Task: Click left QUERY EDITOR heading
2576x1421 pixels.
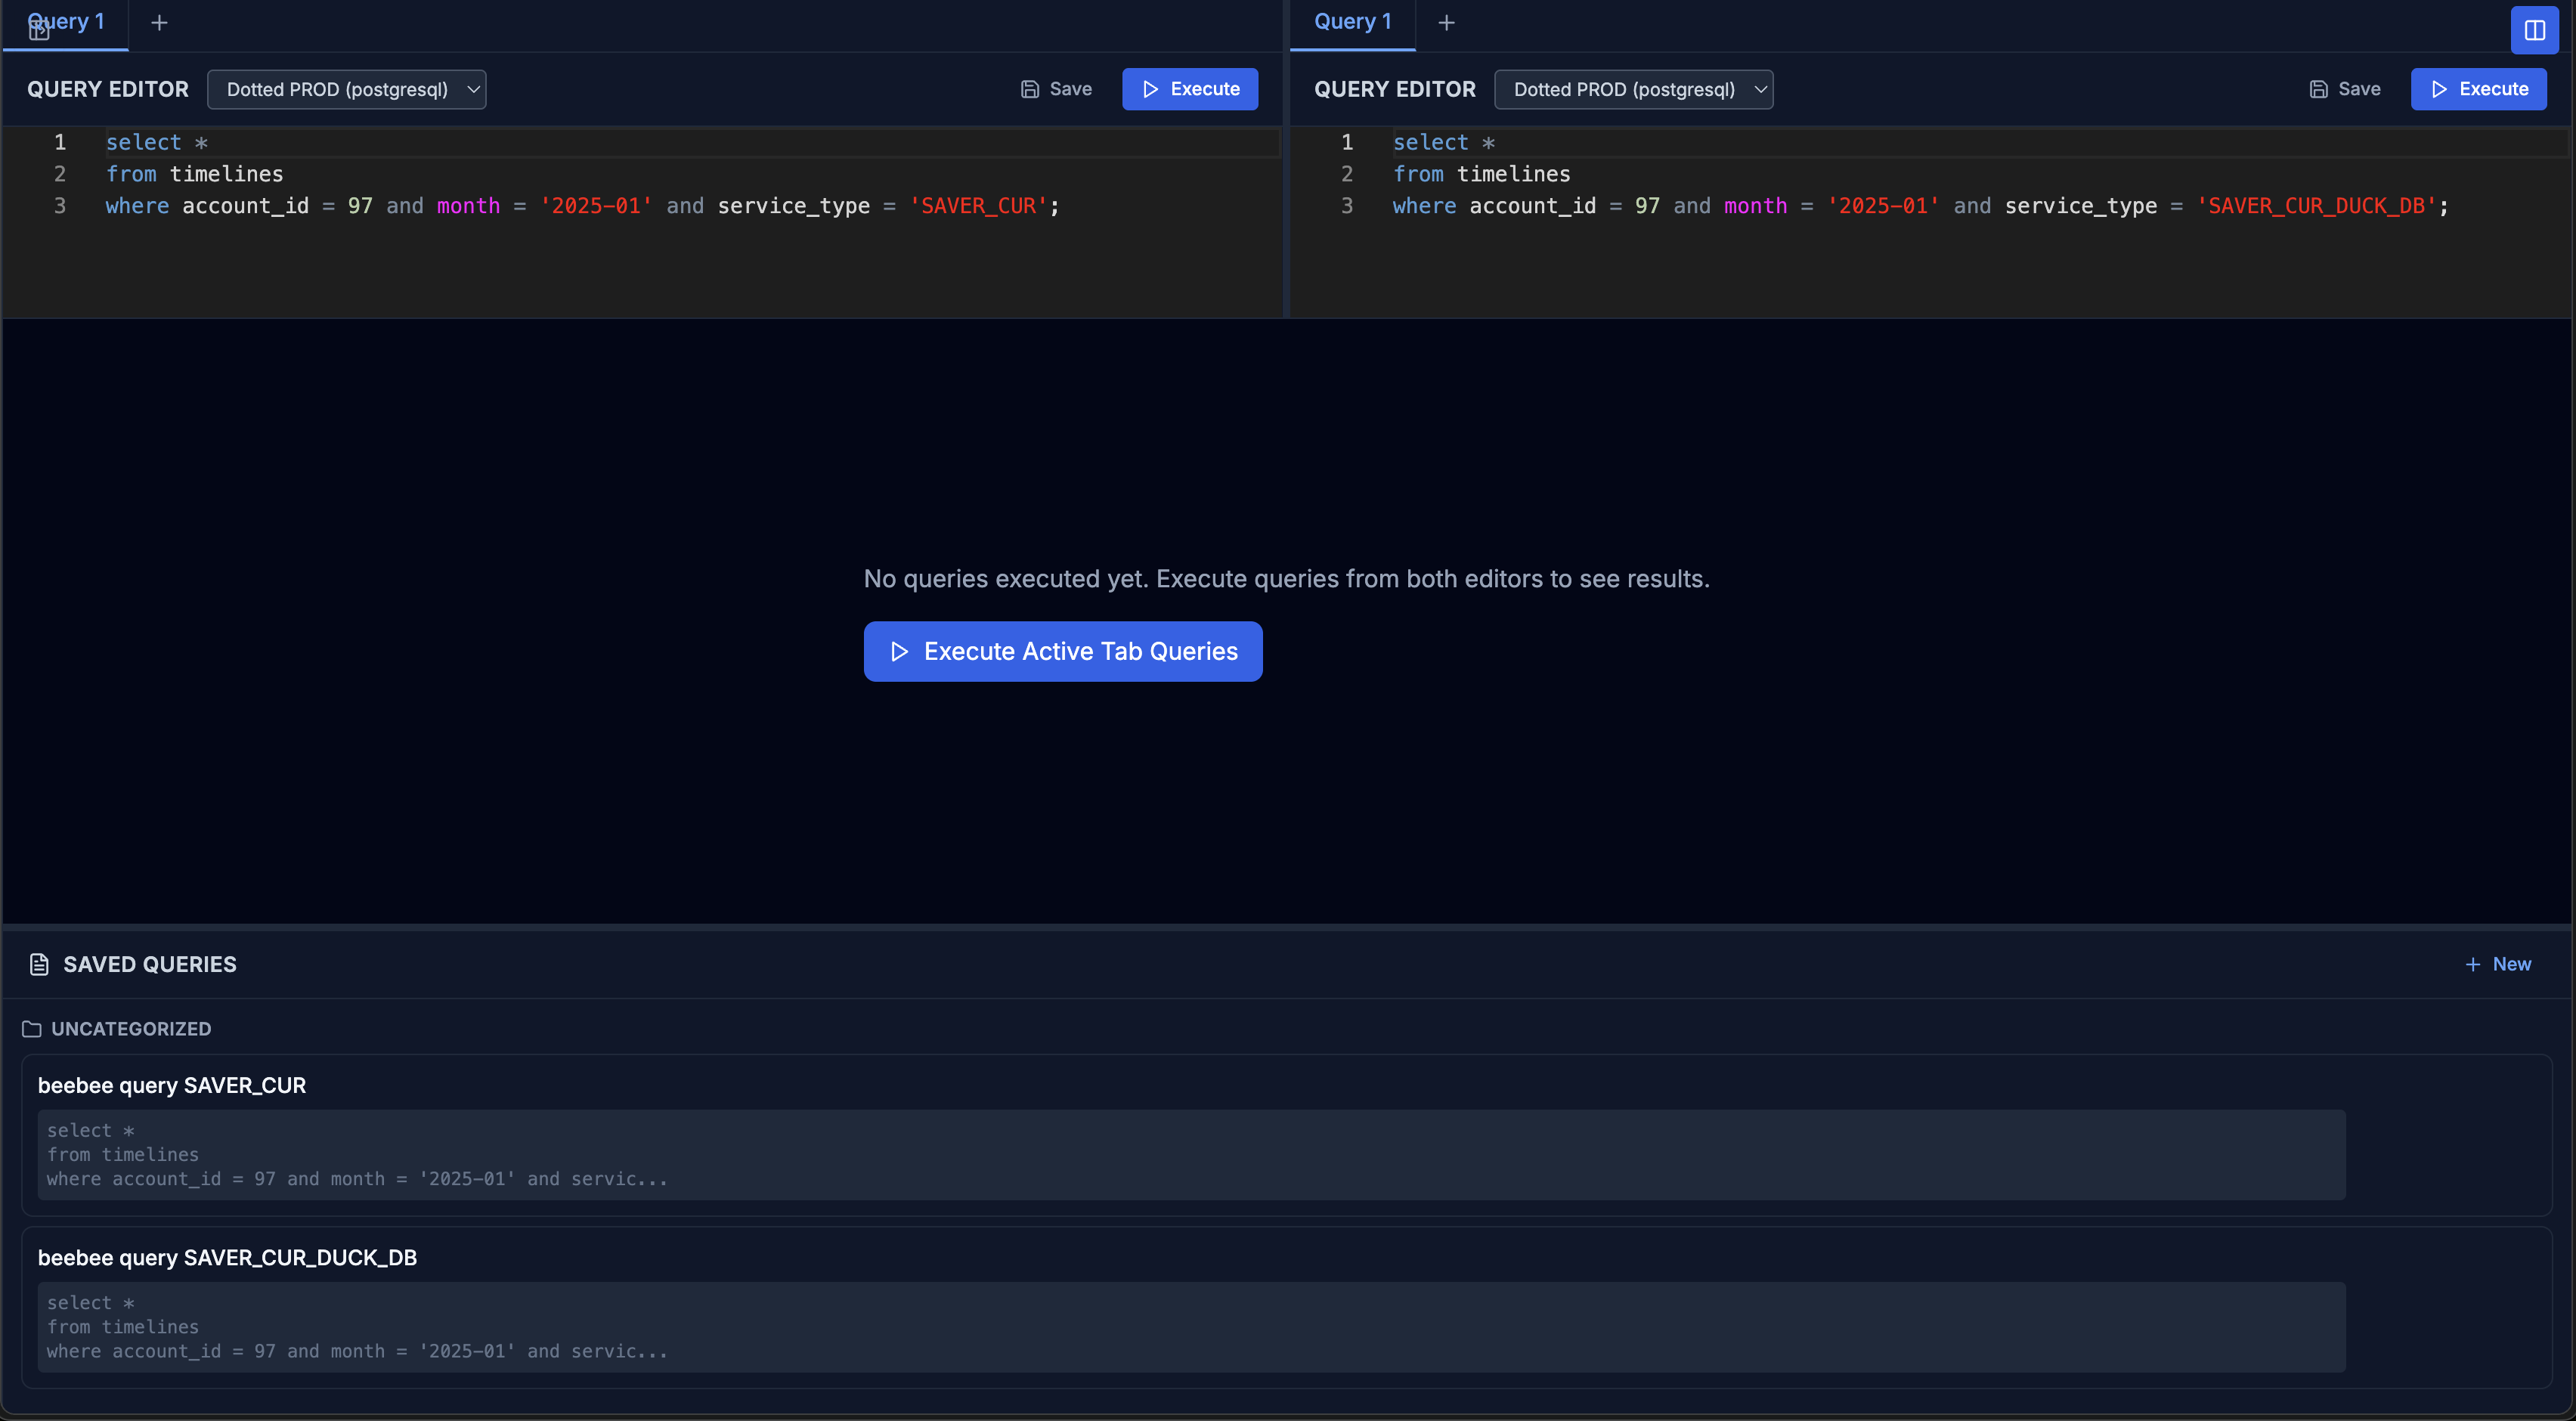Action: [108, 89]
